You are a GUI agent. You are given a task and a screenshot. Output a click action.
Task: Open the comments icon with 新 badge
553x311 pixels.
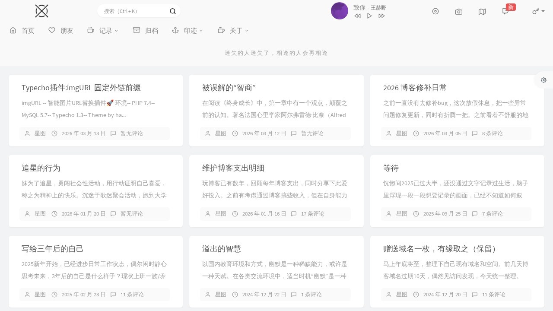(505, 11)
